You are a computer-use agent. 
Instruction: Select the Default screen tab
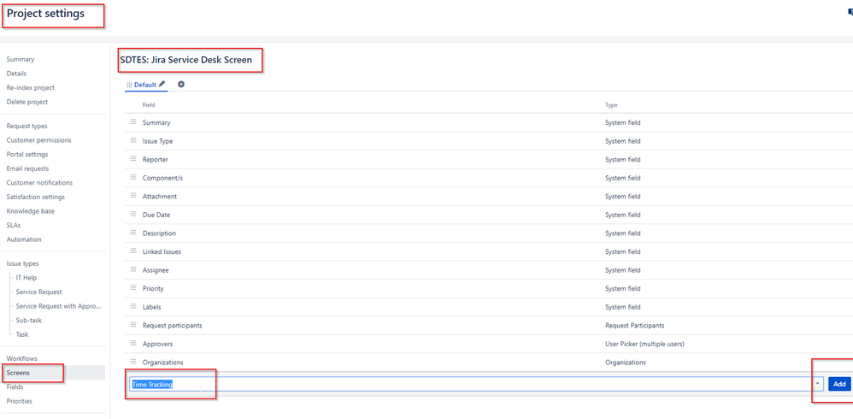145,85
